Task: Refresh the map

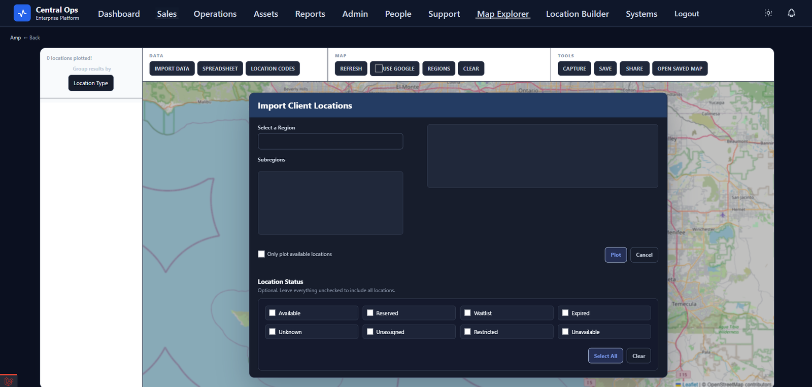Action: pyautogui.click(x=351, y=68)
